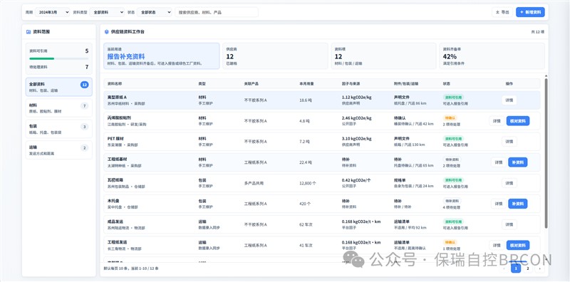Go to the next page arrow in pagination
570x282 pixels.
click(539, 268)
